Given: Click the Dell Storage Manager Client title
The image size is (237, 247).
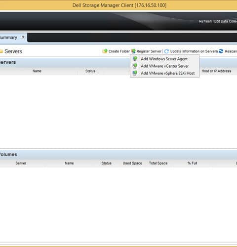Looking at the screenshot, I should 119,5.
